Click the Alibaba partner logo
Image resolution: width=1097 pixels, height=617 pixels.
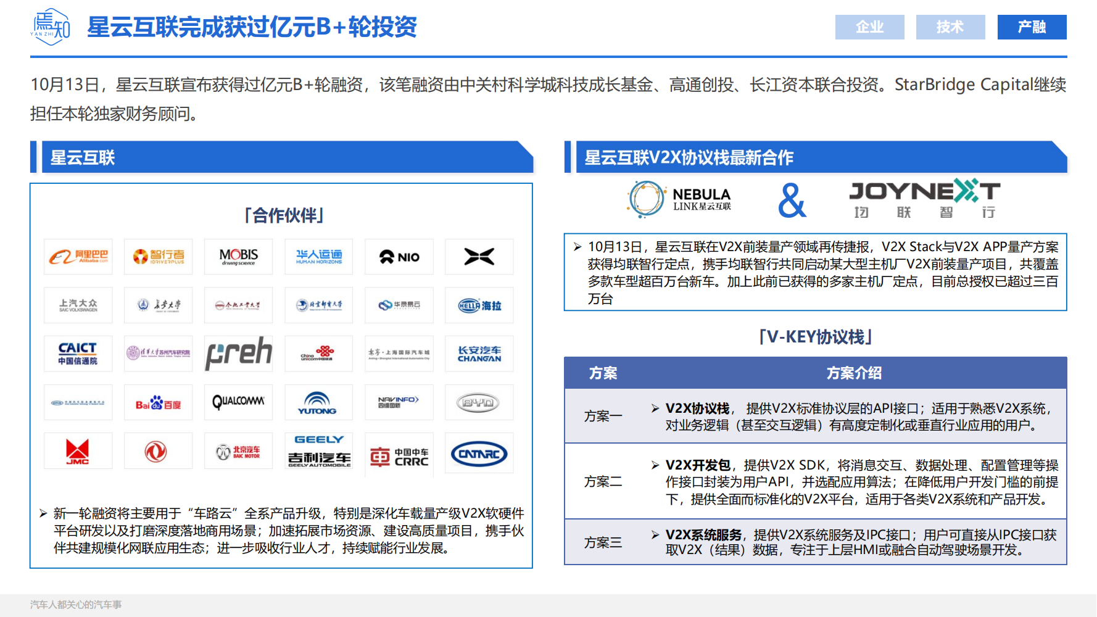click(x=78, y=257)
